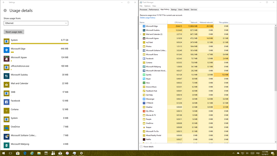277x156 pixels.
Task: Open the View menu in Task Manager
Action: click(x=154, y=6)
